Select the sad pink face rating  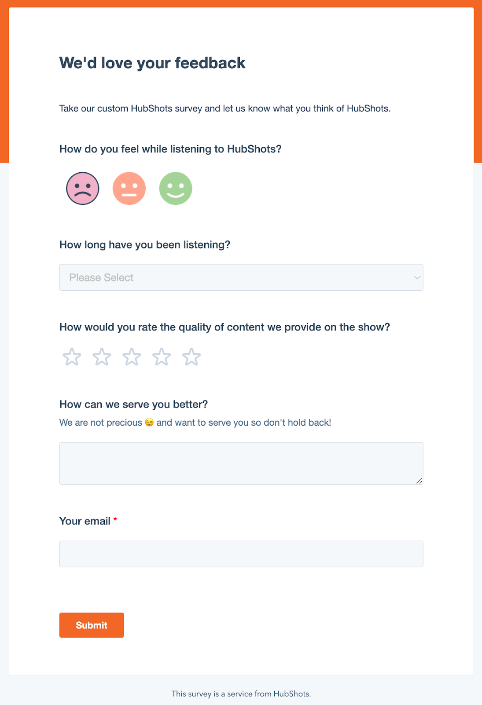click(x=83, y=189)
